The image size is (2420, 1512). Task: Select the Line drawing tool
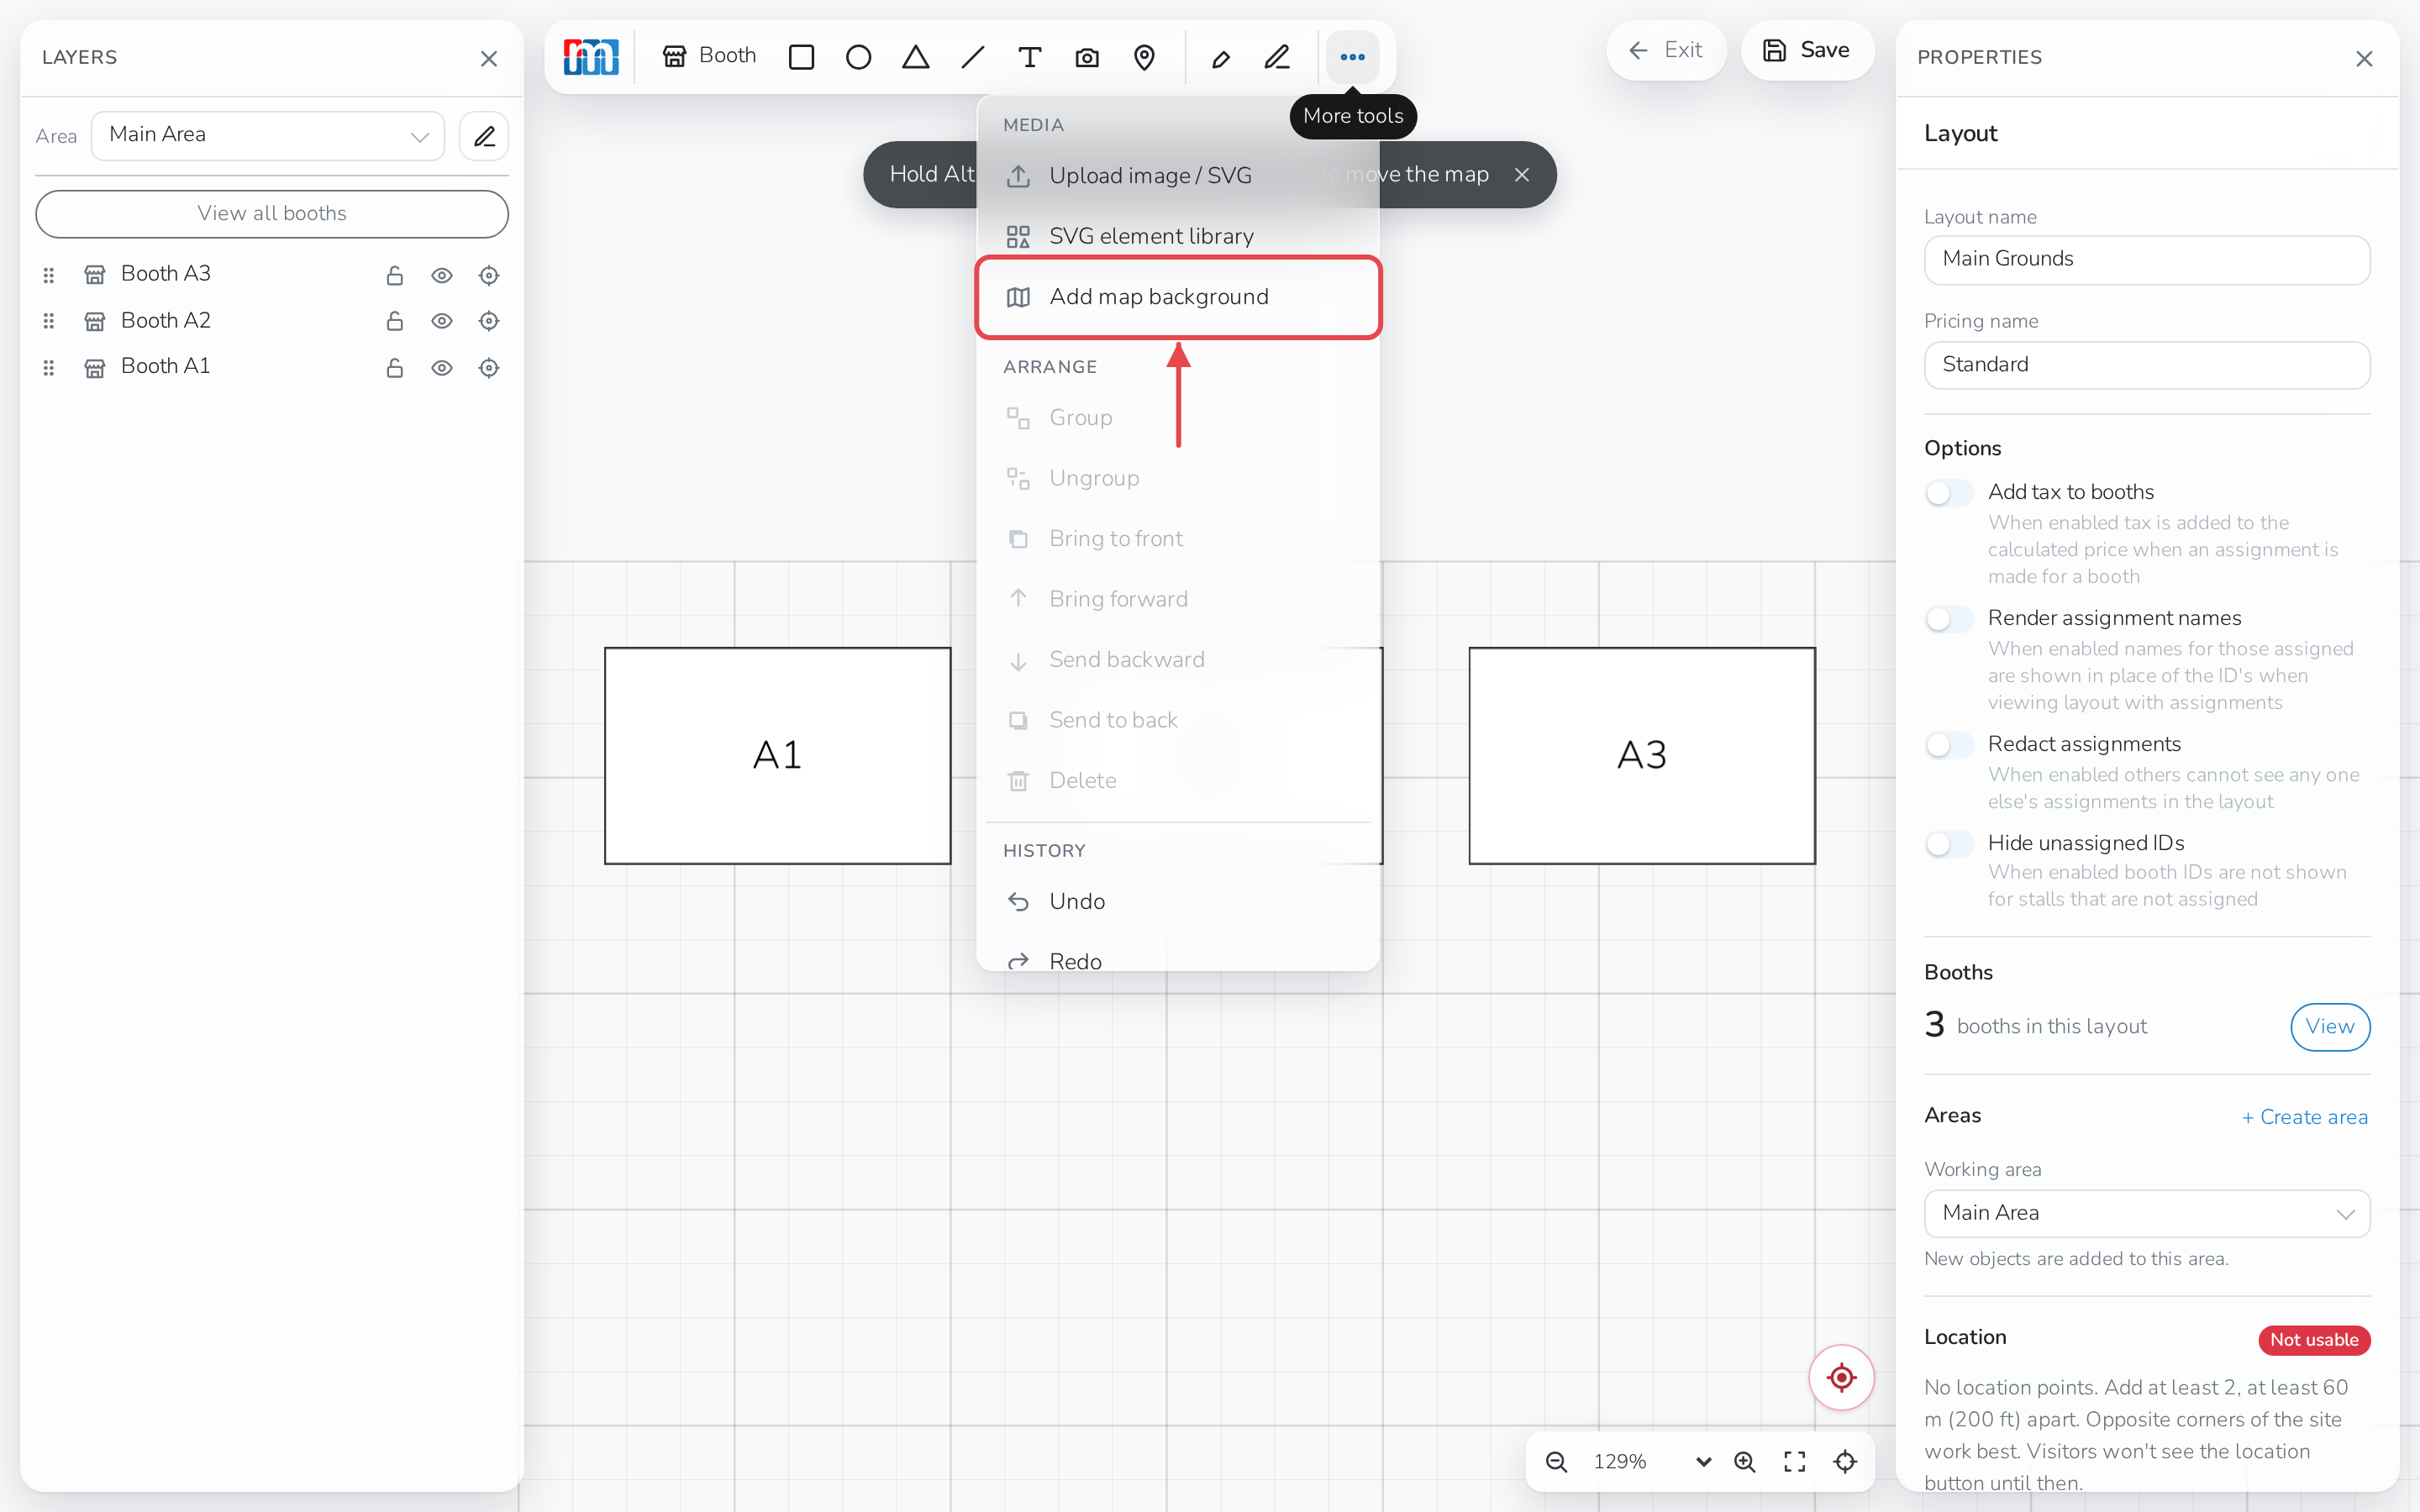[x=972, y=57]
